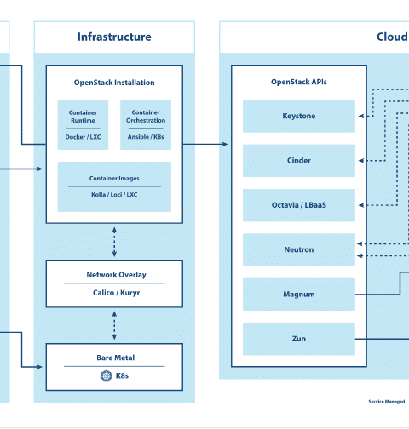Select the Keystone box
Screen dimensions: 409x429
[299, 116]
